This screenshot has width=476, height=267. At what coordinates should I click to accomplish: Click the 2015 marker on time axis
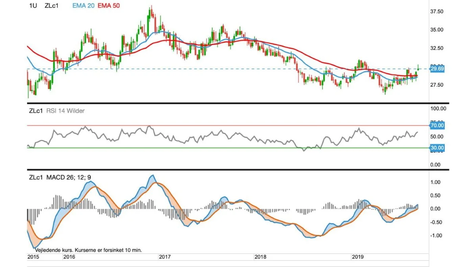click(x=33, y=257)
